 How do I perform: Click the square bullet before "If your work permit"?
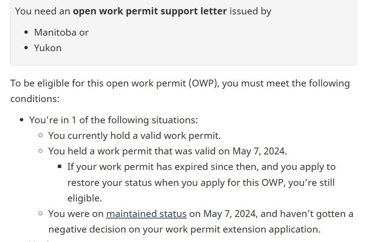(x=60, y=167)
